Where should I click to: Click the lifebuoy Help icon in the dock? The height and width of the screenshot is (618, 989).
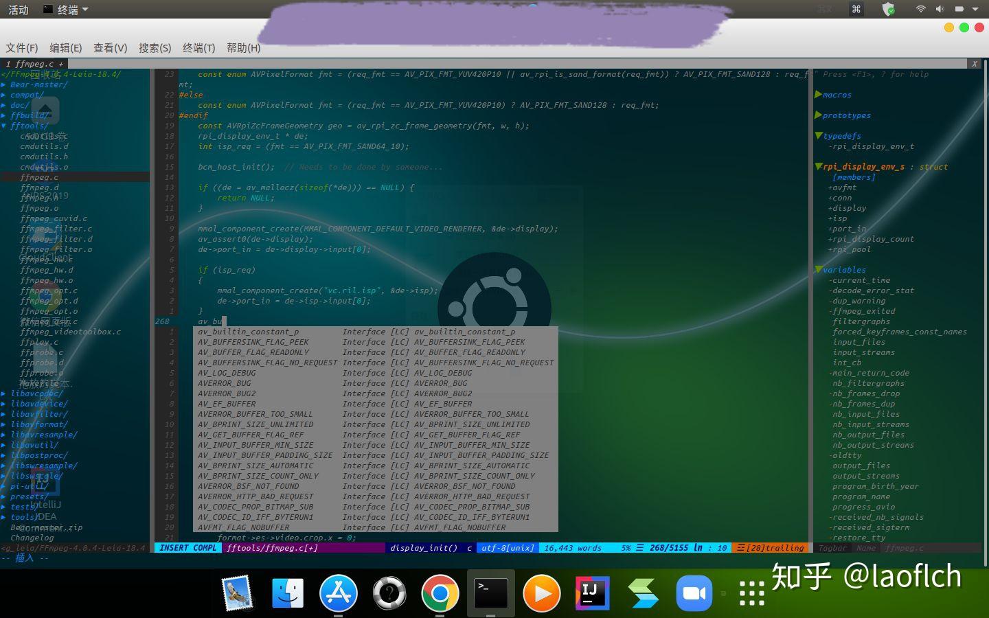388,593
